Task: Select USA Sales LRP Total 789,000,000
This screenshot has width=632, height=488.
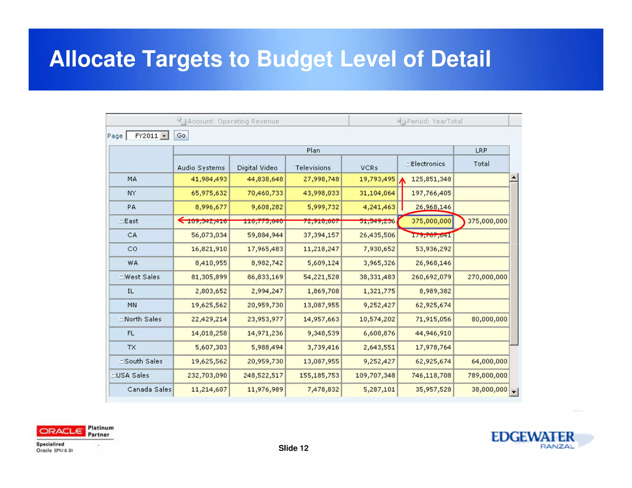Action: 481,375
